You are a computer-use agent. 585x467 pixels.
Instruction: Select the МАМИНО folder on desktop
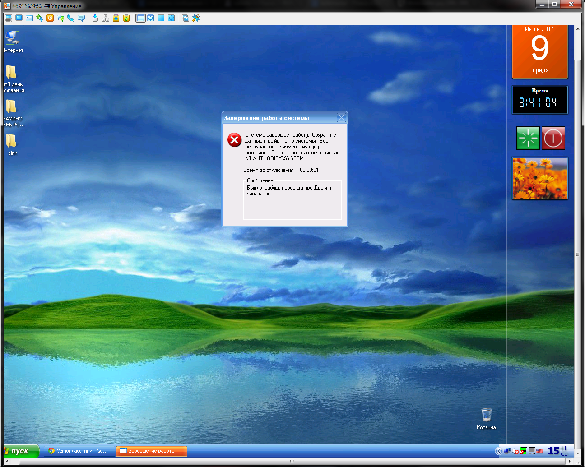click(13, 113)
